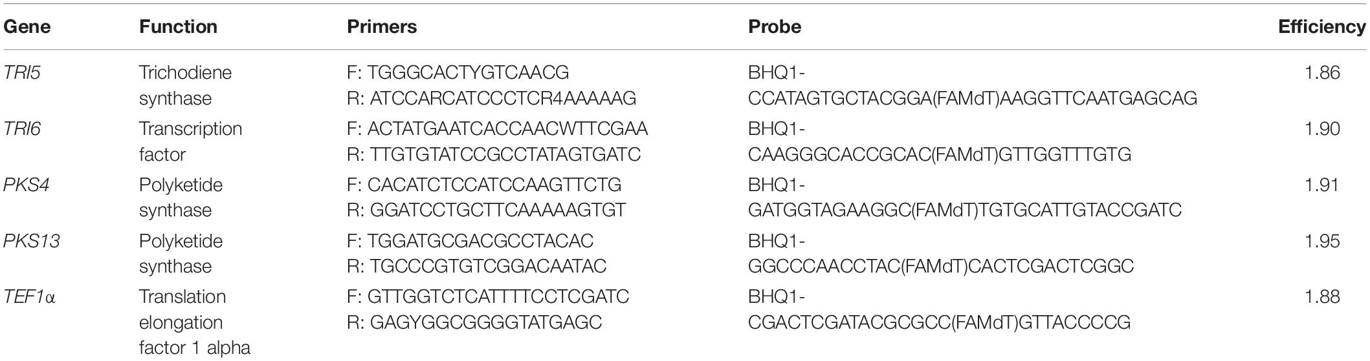Click the Probe column header
Viewport: 1370px width, 361px height.
[x=775, y=27]
